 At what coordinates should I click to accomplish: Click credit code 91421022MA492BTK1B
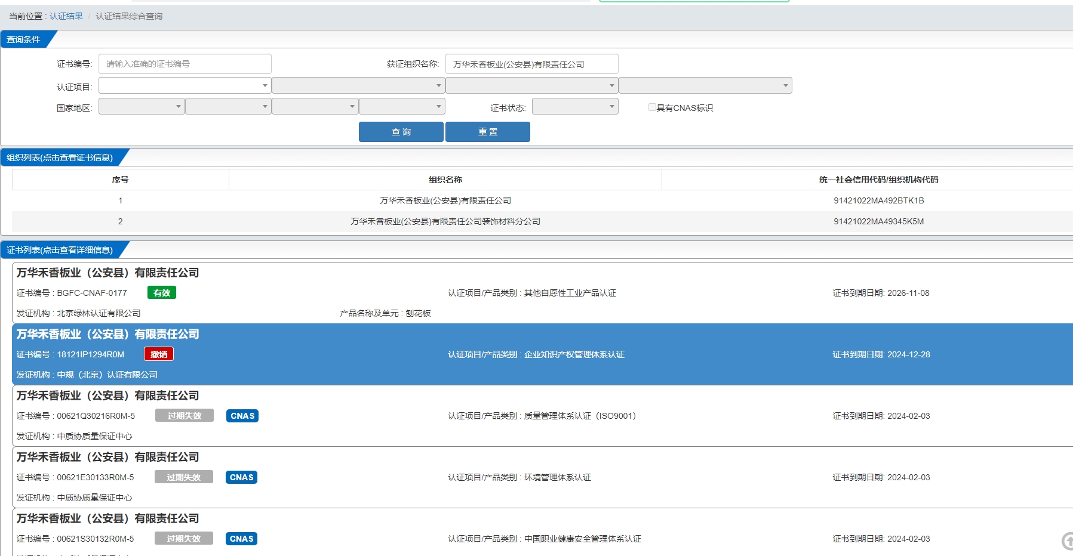878,200
